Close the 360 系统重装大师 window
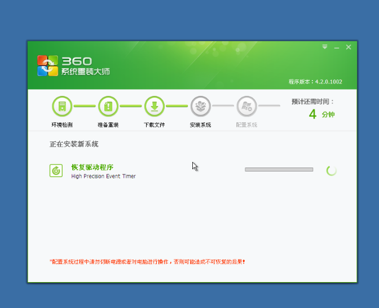The height and width of the screenshot is (308, 379). [x=349, y=47]
